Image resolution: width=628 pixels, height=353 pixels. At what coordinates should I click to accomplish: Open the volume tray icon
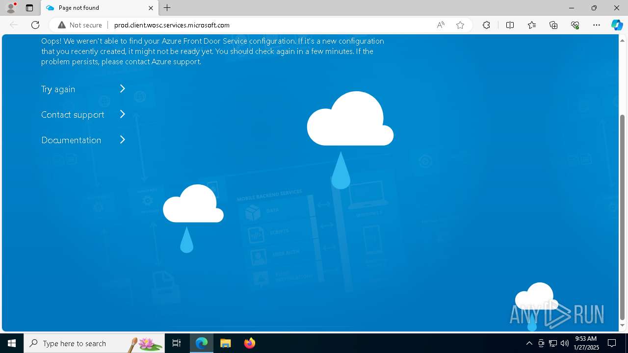[565, 343]
